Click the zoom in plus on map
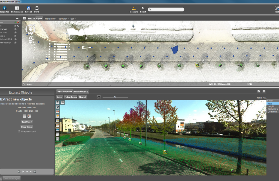 31,38
